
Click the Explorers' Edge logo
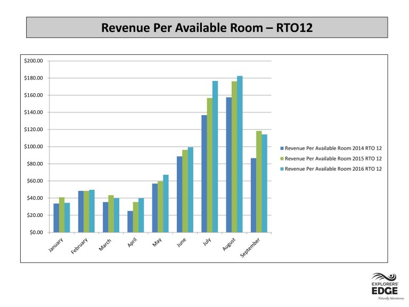[385, 286]
